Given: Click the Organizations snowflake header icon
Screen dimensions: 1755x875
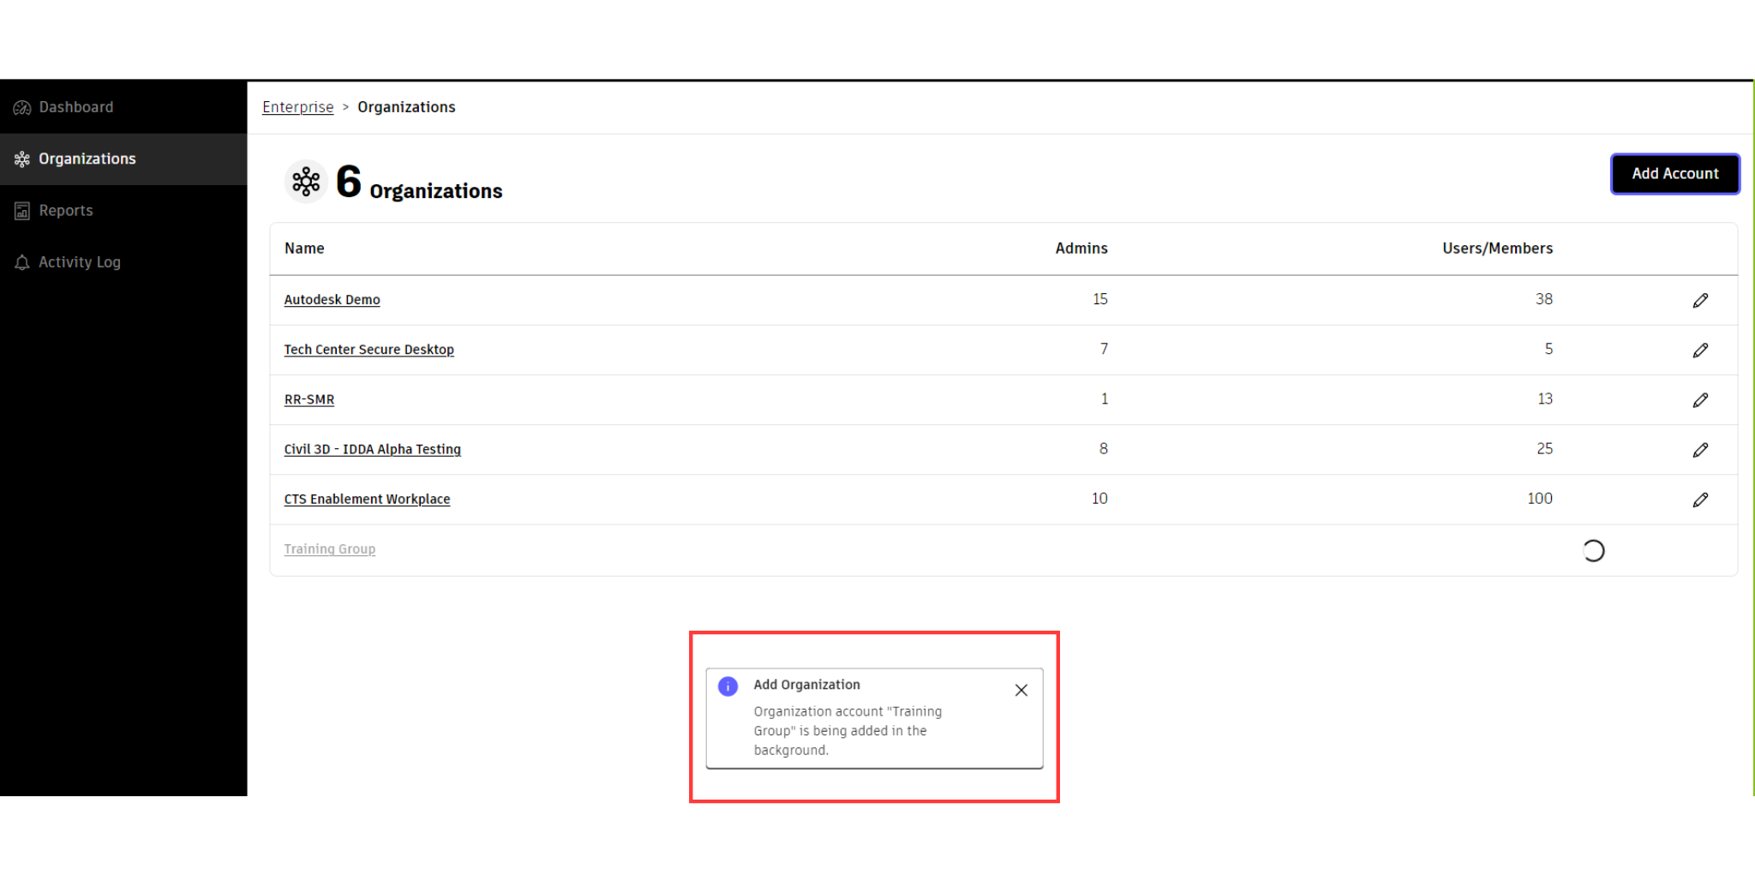Looking at the screenshot, I should pos(306,182).
